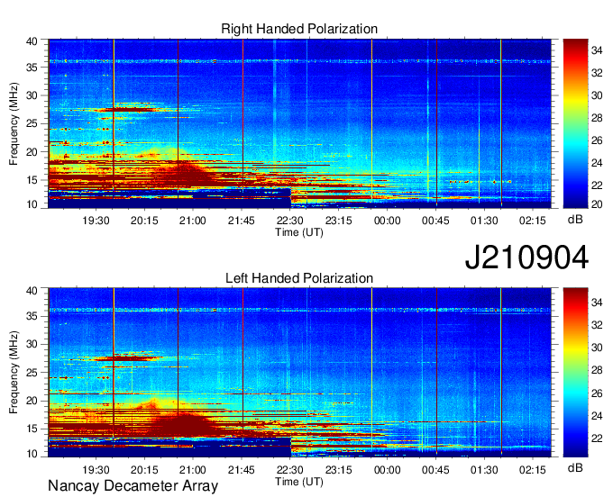
Task: Click the 25 MHz frequency tick, Left Handed plot
Action: 32,373
